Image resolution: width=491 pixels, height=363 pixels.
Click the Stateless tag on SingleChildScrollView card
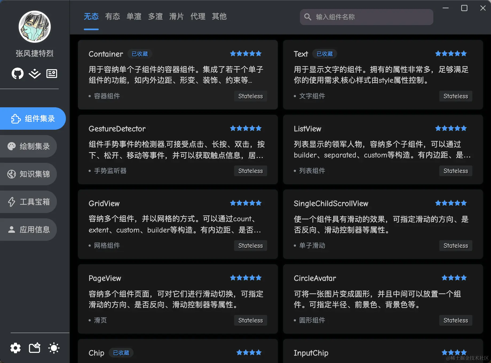click(456, 246)
